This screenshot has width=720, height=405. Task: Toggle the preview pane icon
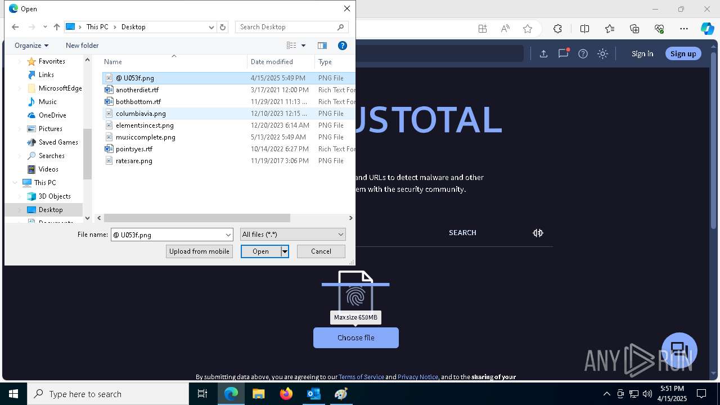[322, 46]
